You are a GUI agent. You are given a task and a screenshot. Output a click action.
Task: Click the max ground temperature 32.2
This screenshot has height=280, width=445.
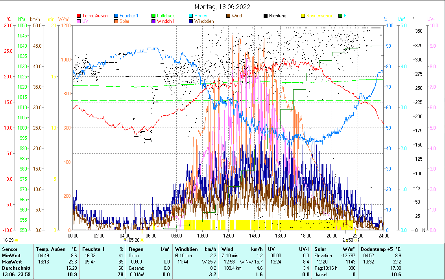point(397,262)
